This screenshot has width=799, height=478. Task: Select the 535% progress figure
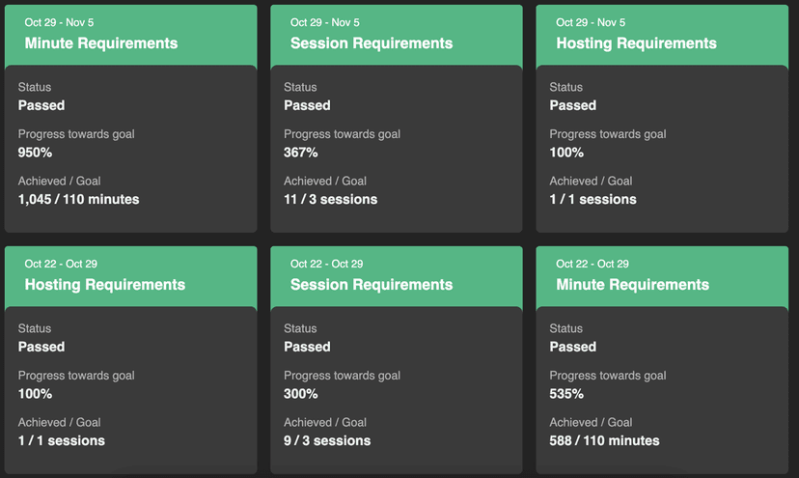[x=566, y=394]
